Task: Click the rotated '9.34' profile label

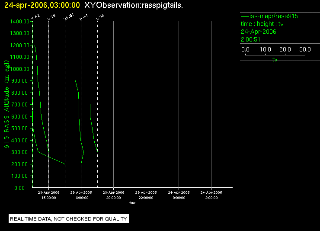Action: tap(100, 18)
